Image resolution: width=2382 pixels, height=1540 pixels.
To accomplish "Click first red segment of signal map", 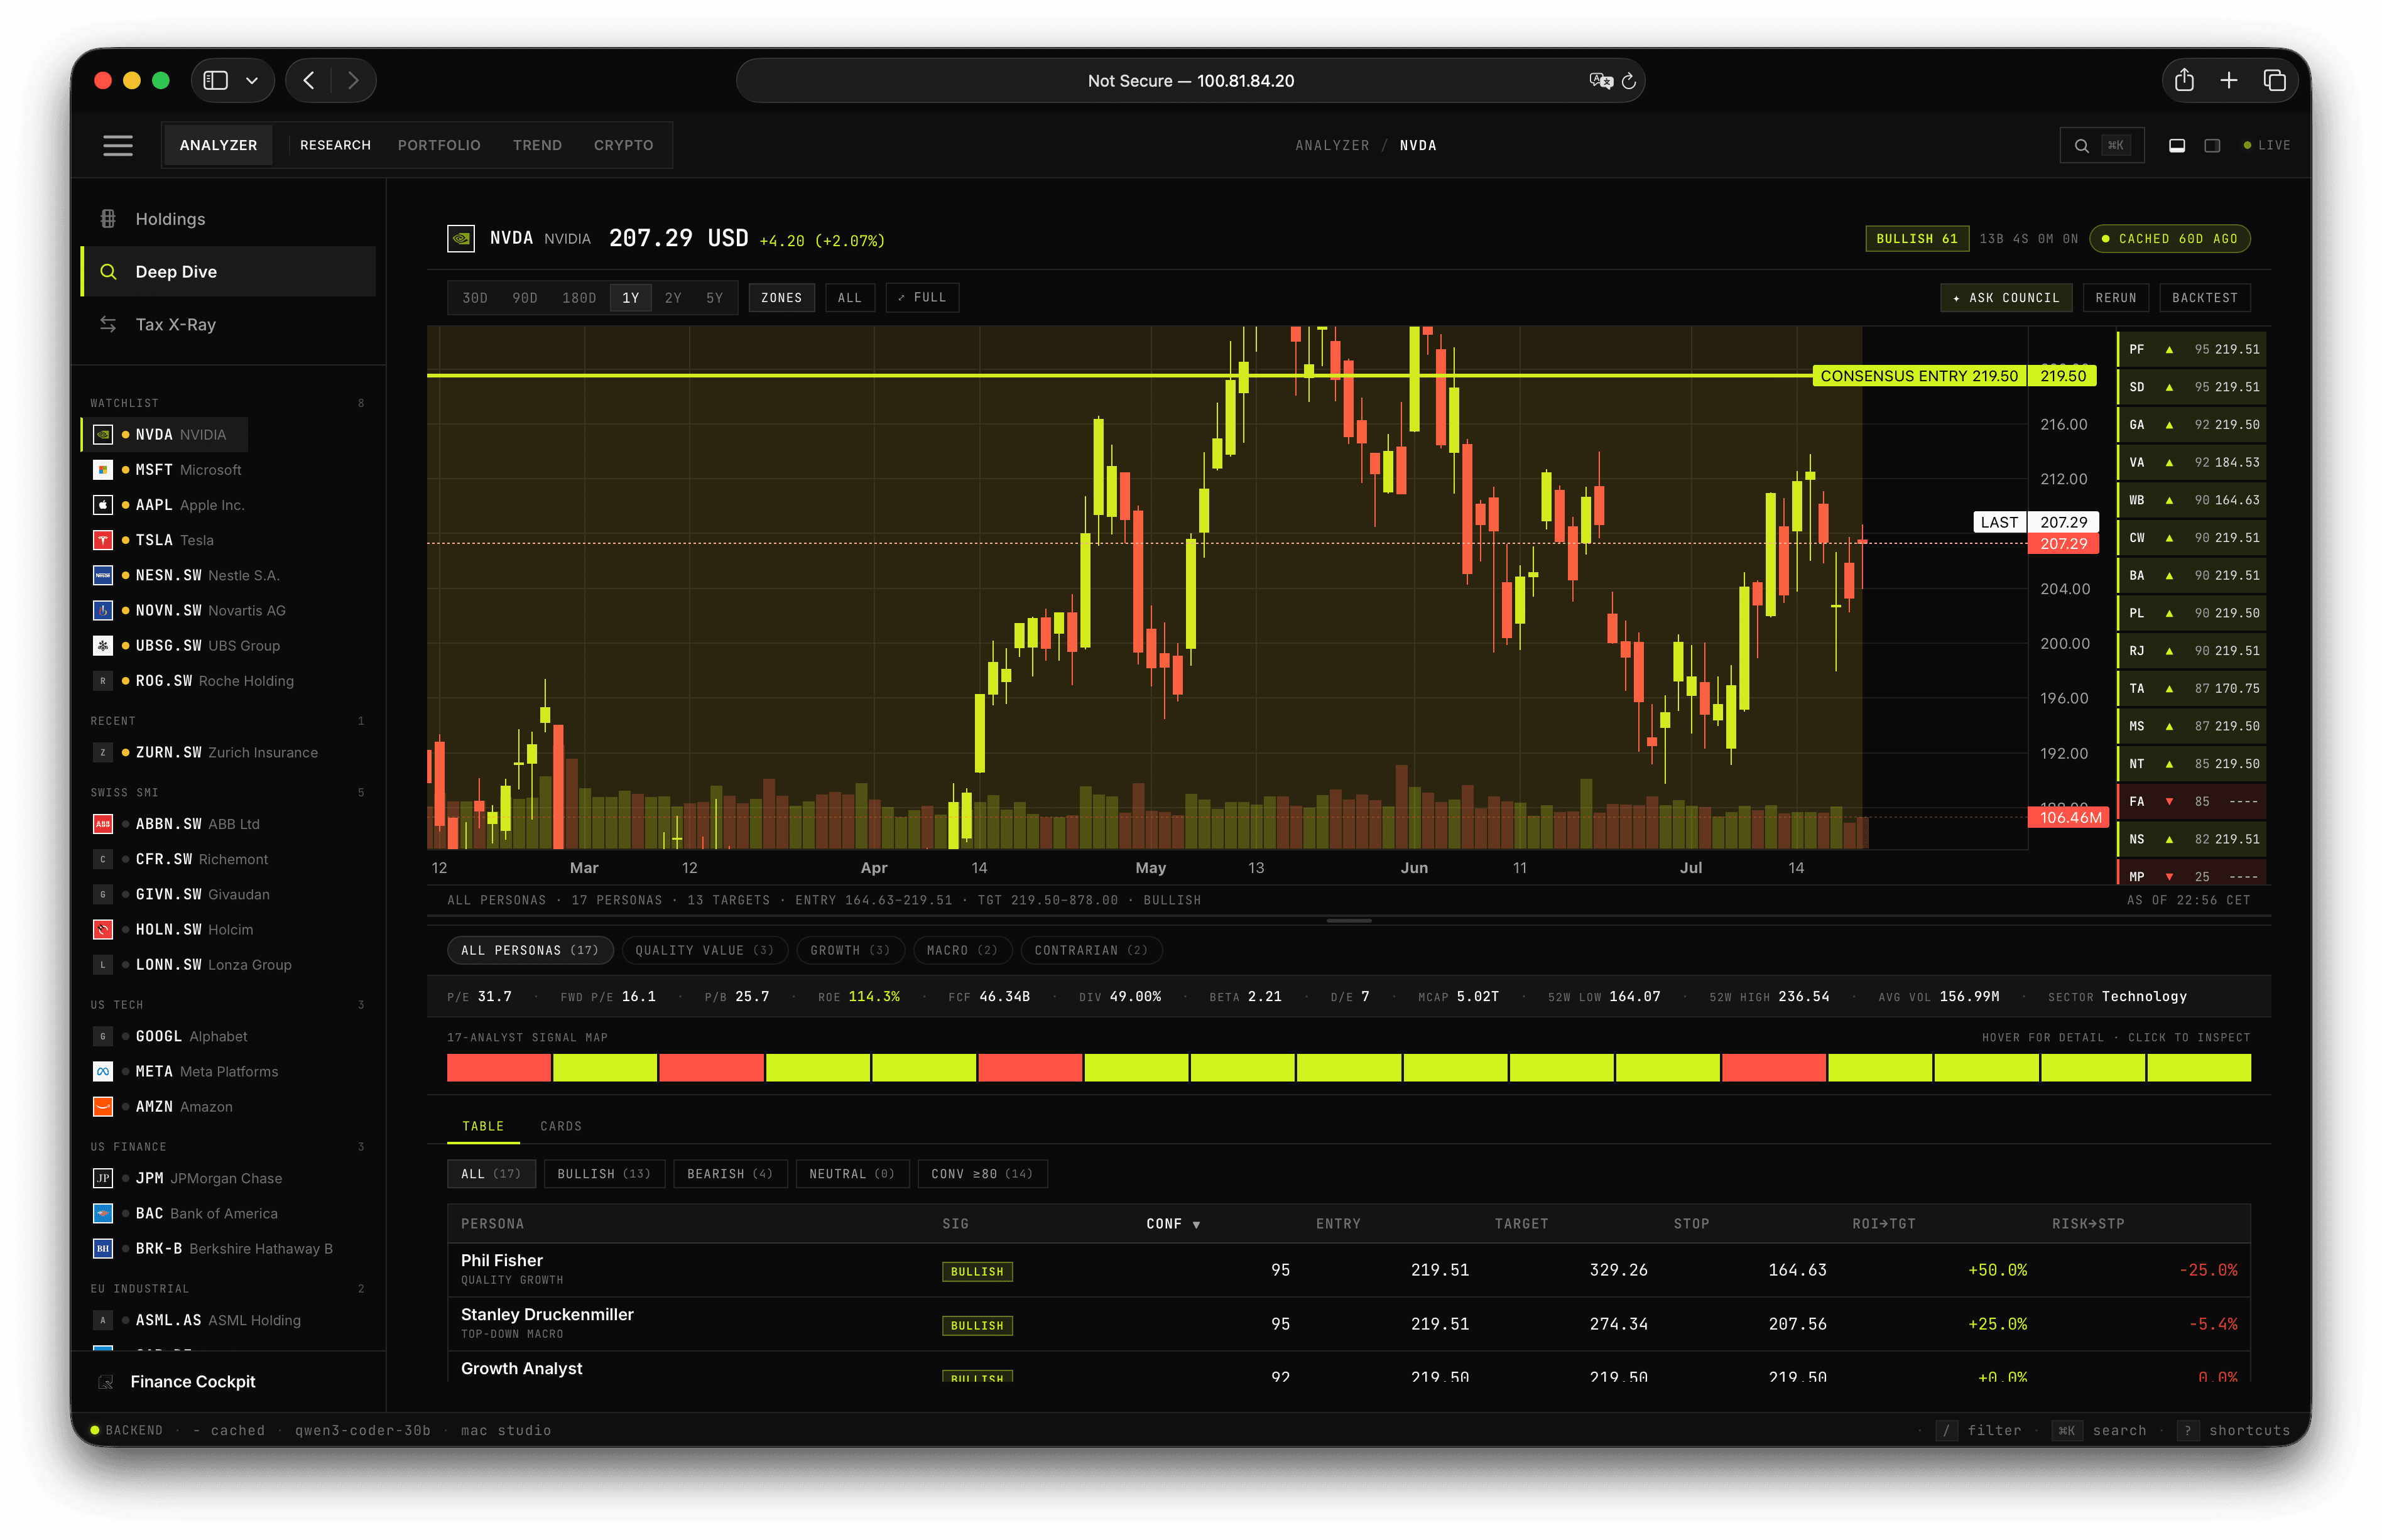I will (499, 1068).
